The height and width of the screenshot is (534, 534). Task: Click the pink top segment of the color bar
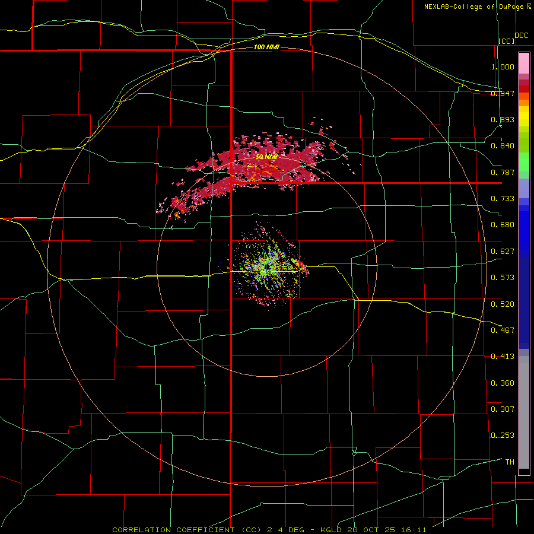524,63
